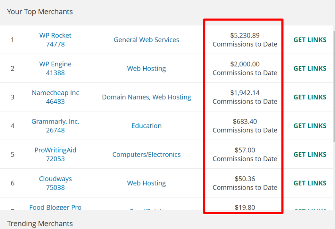Open the Namecheap Inc merchant page
Screen dimensions: 335x229
tap(55, 93)
